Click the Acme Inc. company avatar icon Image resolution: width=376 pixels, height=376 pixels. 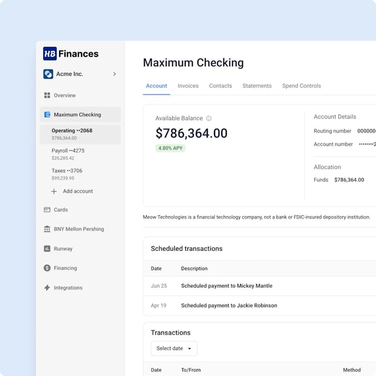(x=48, y=74)
